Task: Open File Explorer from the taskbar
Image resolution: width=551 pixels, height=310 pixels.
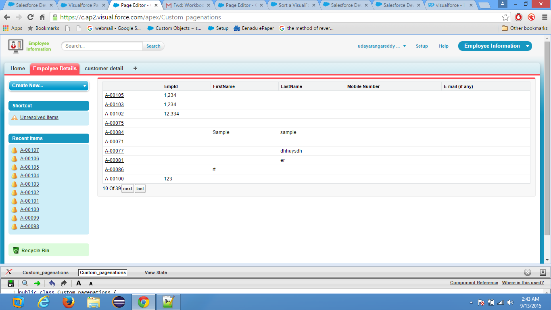Action: click(x=94, y=302)
